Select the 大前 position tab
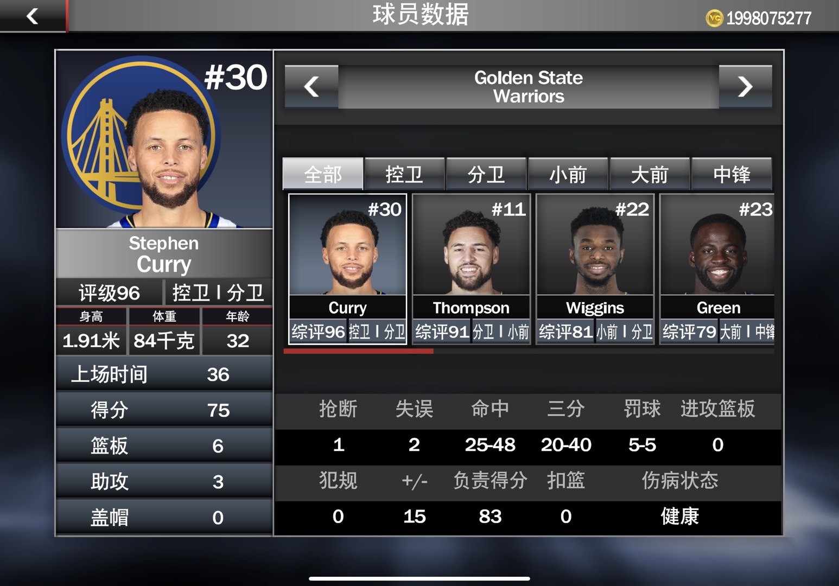The height and width of the screenshot is (586, 839). pos(650,174)
